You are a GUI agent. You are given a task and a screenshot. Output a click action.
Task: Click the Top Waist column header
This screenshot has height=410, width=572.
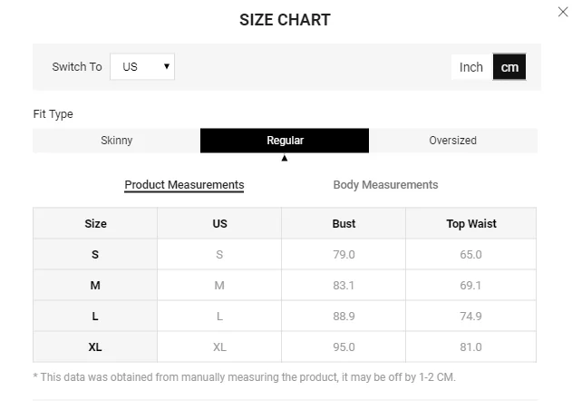(471, 223)
